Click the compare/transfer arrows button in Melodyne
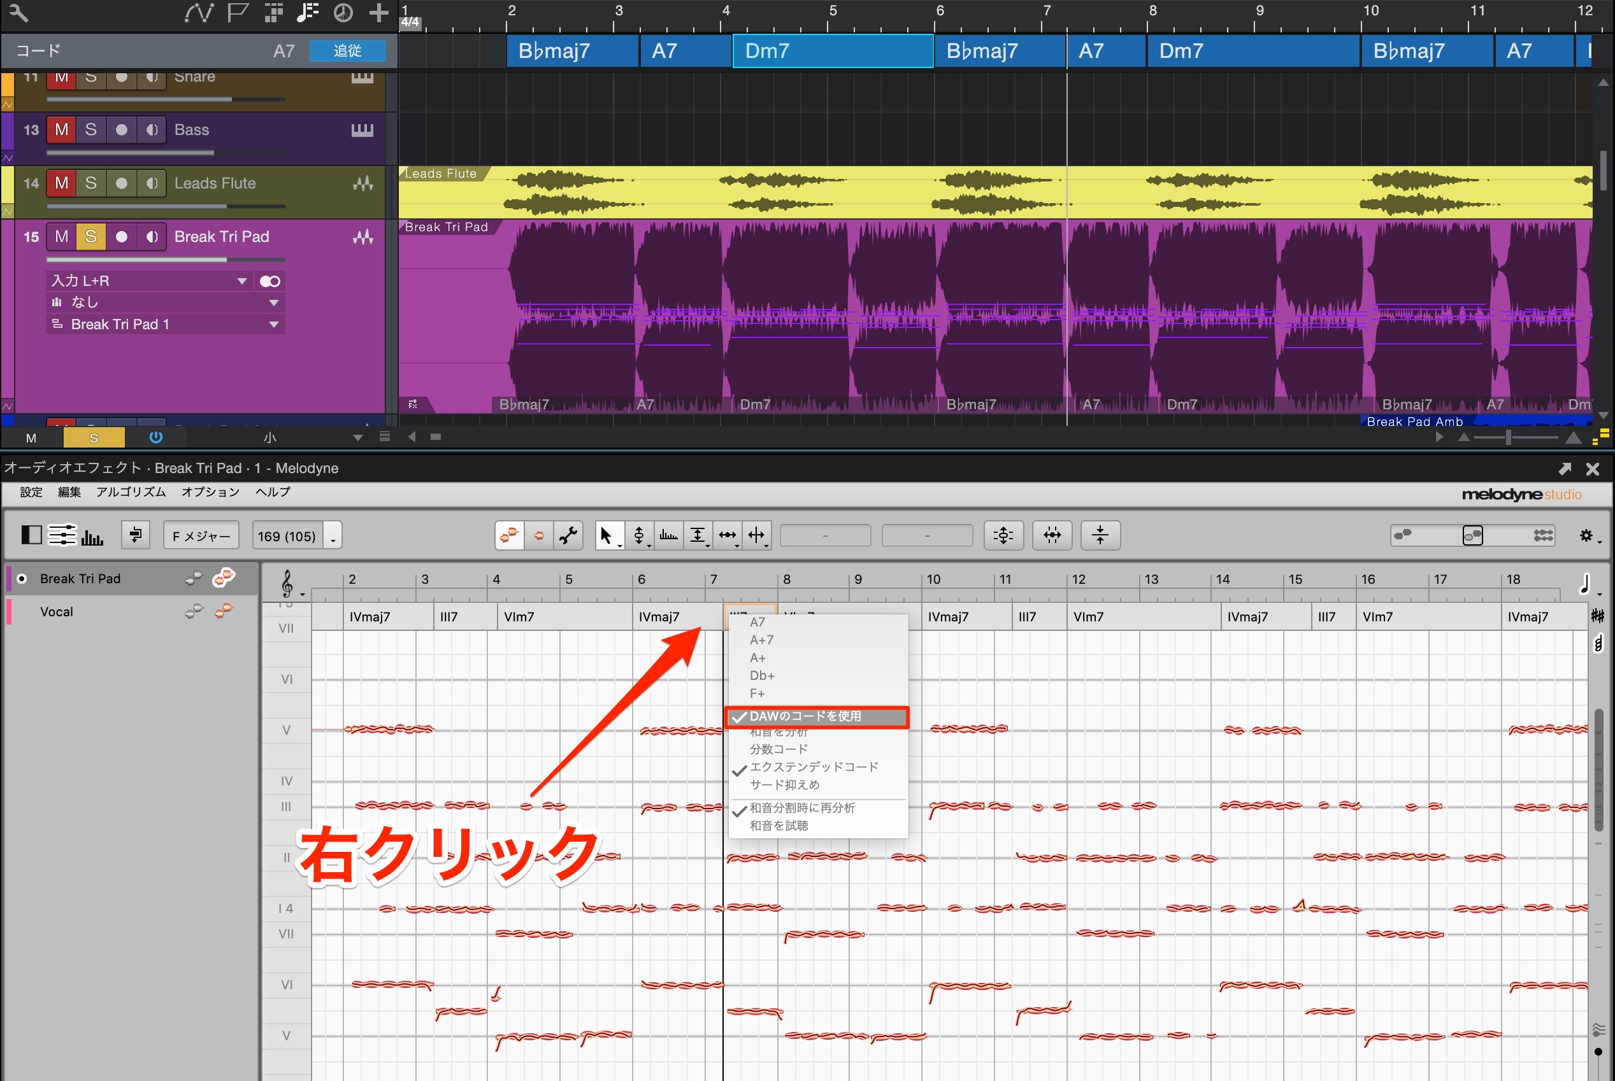The image size is (1615, 1081). (136, 535)
